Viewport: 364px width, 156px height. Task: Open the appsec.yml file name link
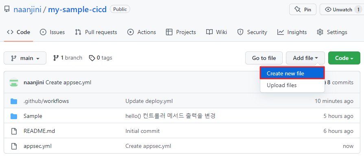coord(37,146)
